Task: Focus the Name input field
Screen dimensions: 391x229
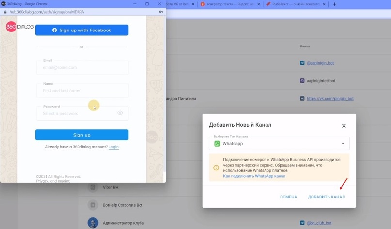Action: click(x=82, y=91)
